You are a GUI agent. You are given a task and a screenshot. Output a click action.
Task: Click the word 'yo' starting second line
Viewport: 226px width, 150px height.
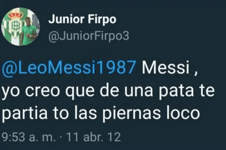(11, 93)
